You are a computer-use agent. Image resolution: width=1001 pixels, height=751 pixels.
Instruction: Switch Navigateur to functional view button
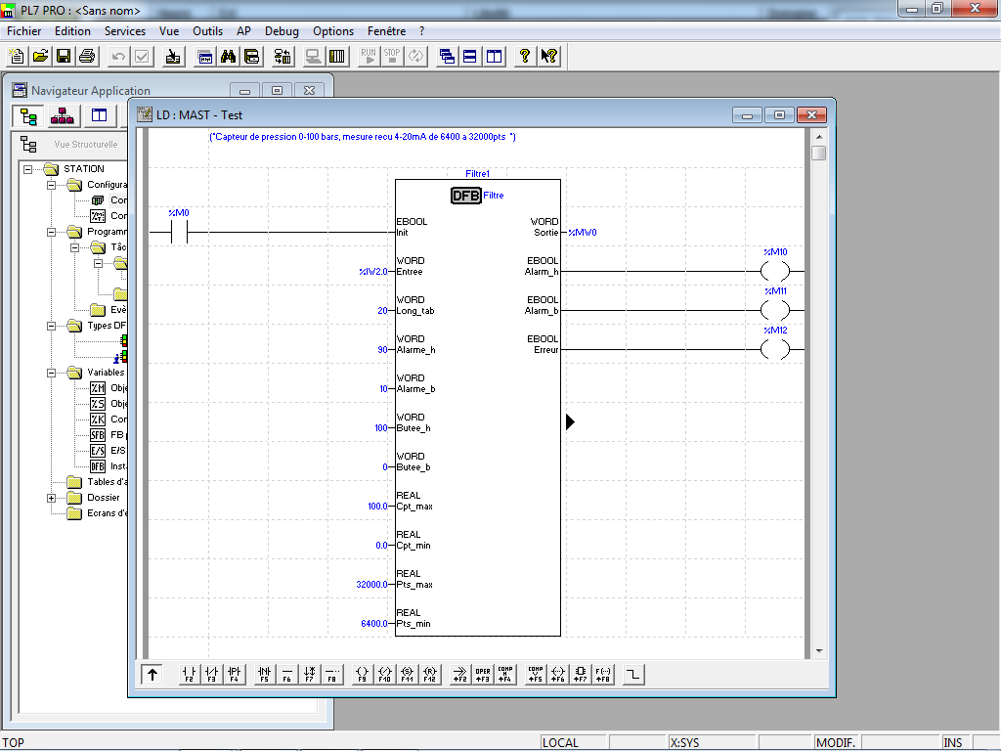(64, 117)
